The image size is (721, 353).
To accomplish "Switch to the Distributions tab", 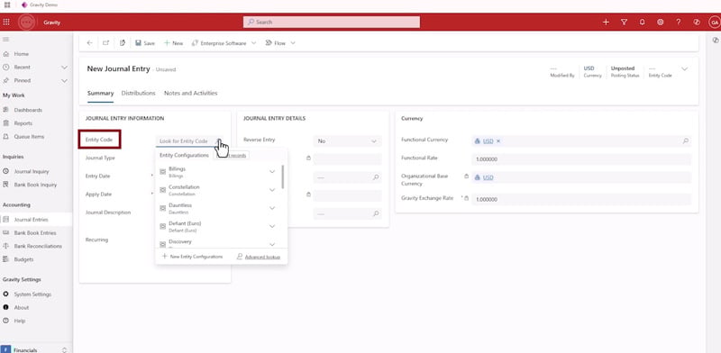I will [139, 93].
